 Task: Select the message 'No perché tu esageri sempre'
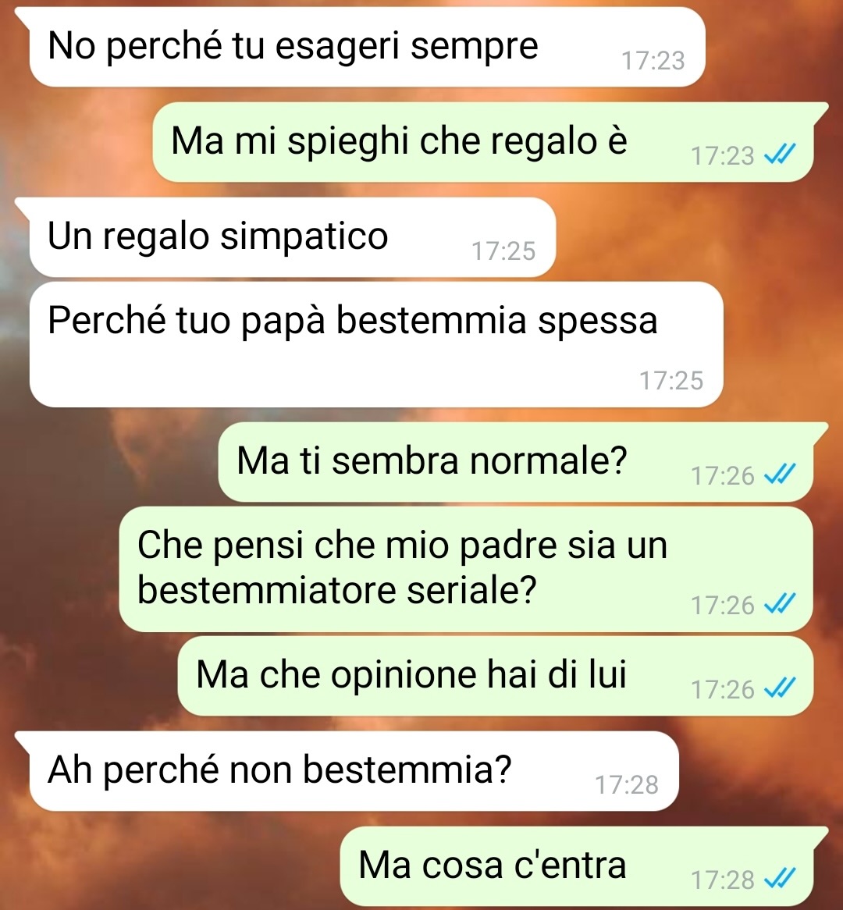[367, 47]
